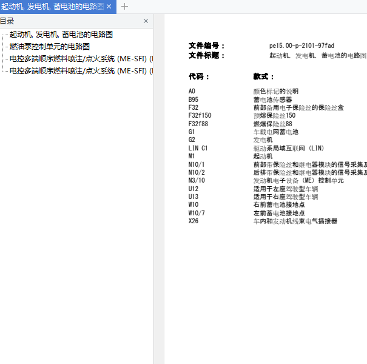Image resolution: width=367 pixels, height=364 pixels.
Task: Click description 适用于右座驾驶型车辆
Action: pyautogui.click(x=286, y=197)
